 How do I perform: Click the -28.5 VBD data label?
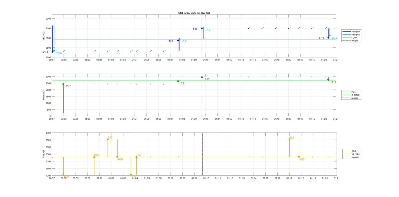coord(58,53)
